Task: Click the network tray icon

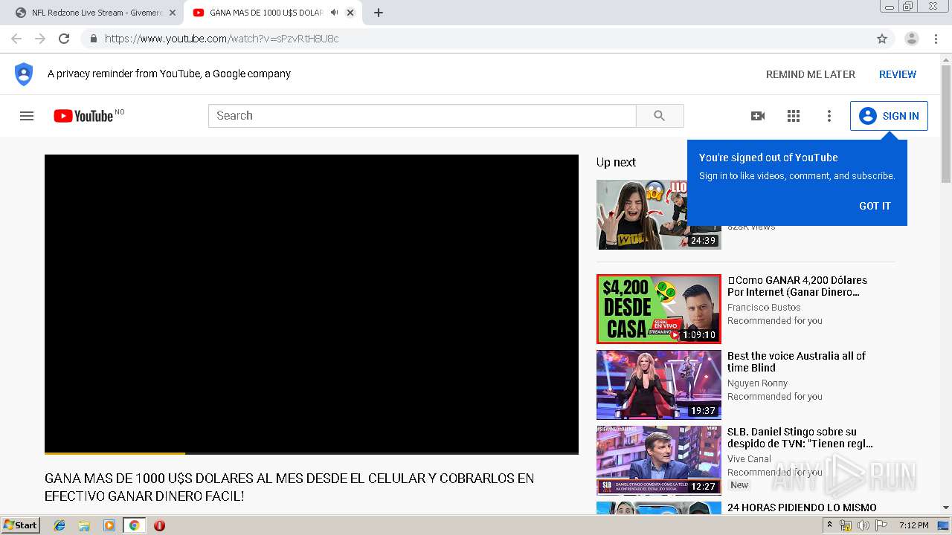Action: click(x=846, y=525)
